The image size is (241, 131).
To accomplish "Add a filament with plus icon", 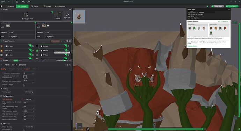I will point(62,41).
